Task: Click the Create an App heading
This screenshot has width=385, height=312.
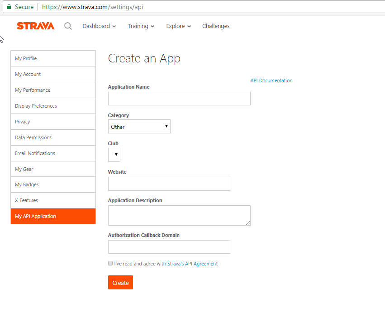Action: point(144,59)
